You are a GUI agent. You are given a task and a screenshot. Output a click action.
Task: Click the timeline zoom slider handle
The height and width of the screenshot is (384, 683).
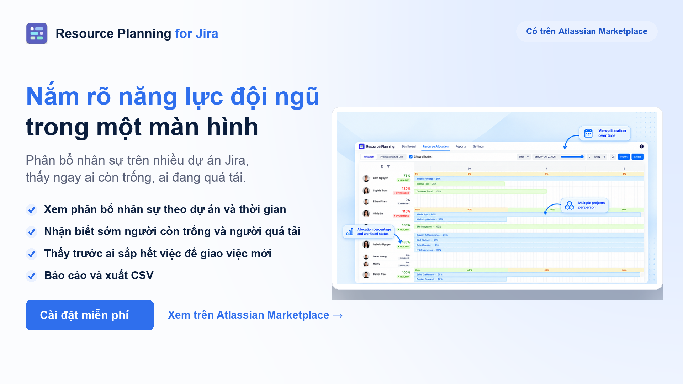pyautogui.click(x=582, y=157)
